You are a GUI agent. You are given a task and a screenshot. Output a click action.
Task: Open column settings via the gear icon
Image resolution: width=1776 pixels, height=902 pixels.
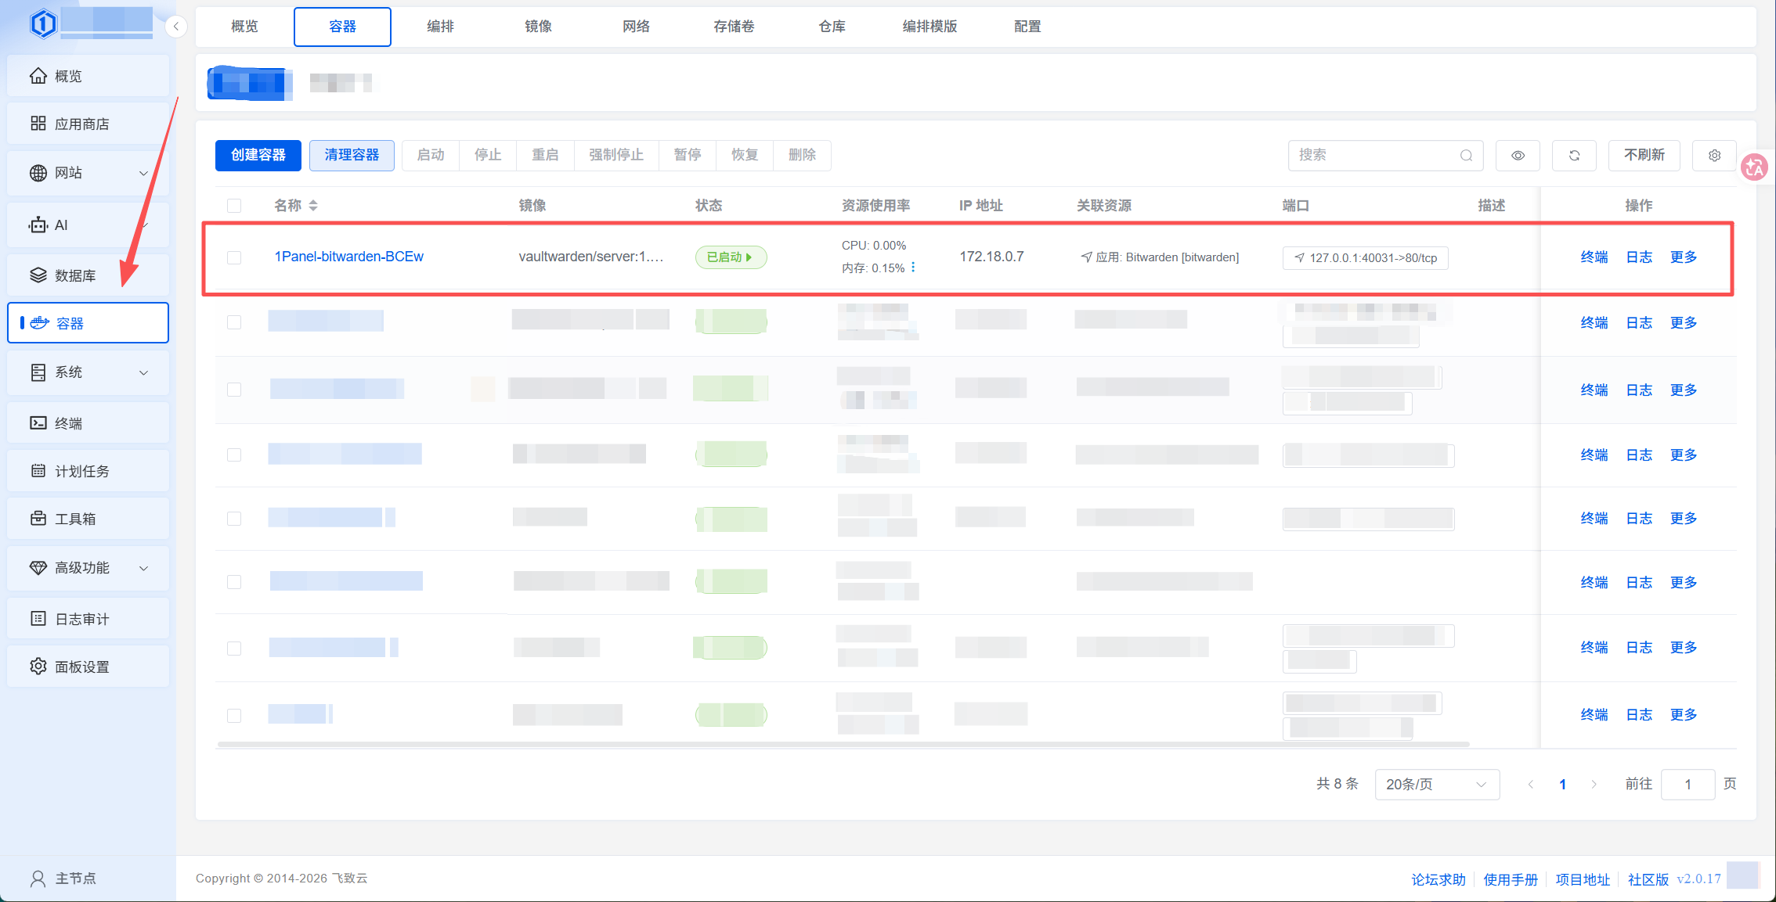(x=1714, y=155)
